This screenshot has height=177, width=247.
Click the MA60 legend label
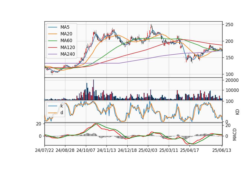[x=66, y=41]
